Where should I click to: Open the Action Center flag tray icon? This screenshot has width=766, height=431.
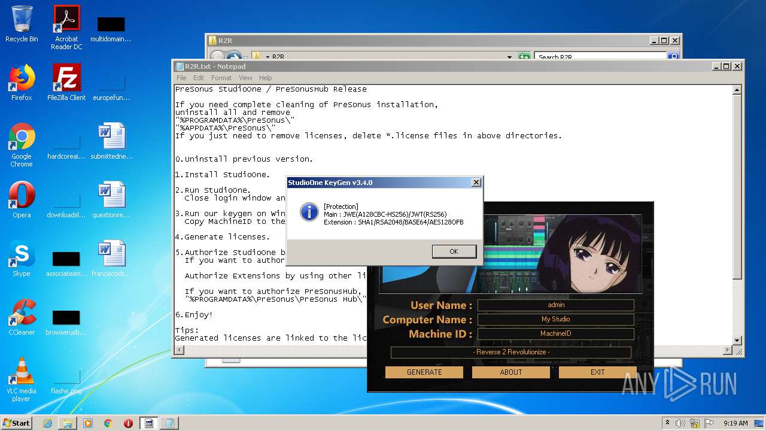point(709,423)
